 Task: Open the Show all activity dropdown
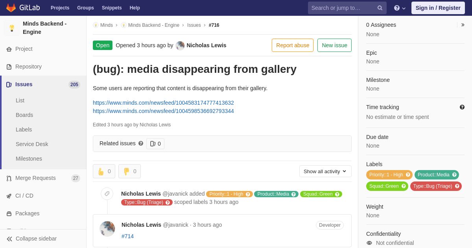[x=325, y=171]
